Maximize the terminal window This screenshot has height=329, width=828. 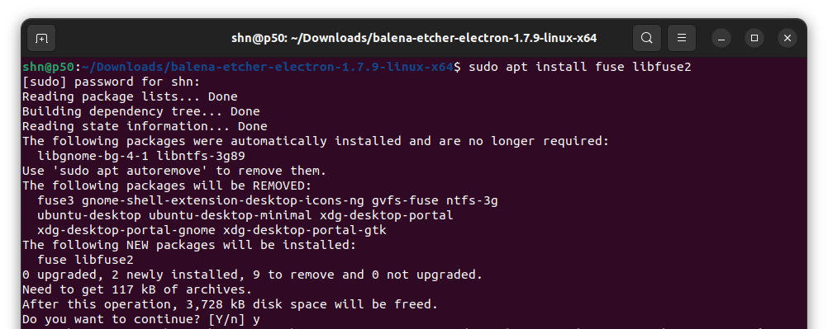tap(754, 38)
